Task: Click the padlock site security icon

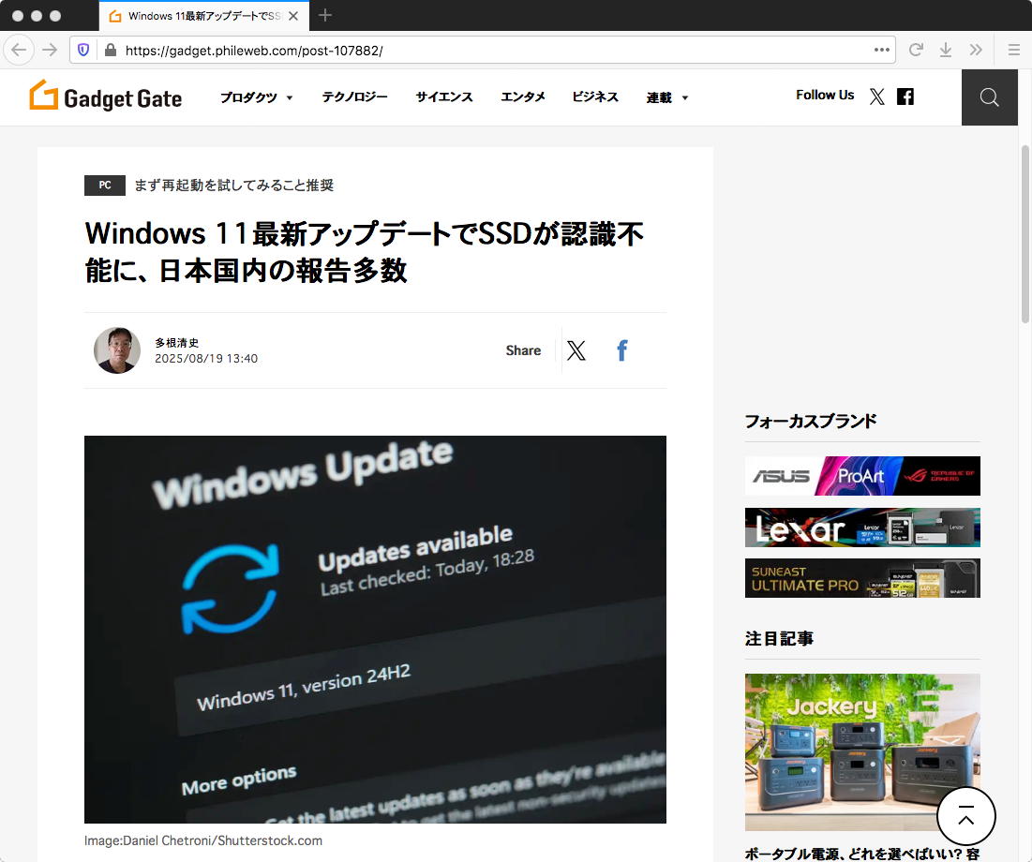Action: click(111, 50)
